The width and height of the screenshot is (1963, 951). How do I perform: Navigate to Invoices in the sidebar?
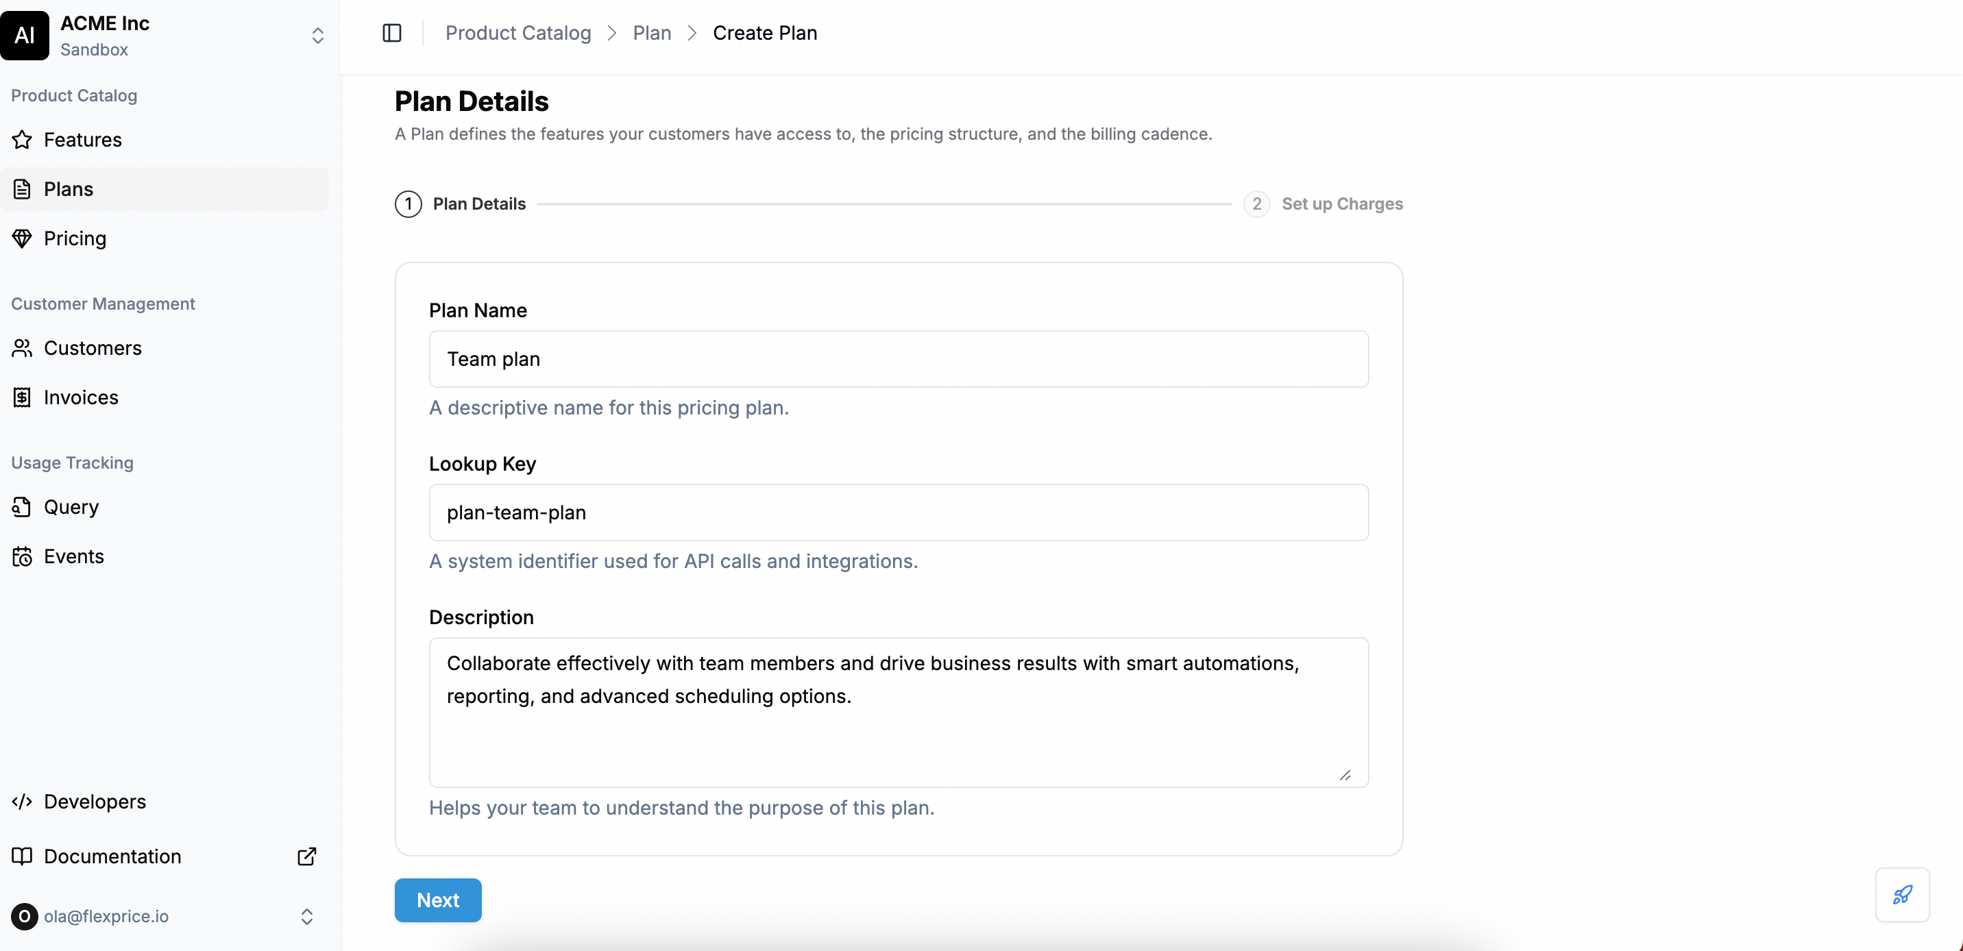[x=164, y=398]
